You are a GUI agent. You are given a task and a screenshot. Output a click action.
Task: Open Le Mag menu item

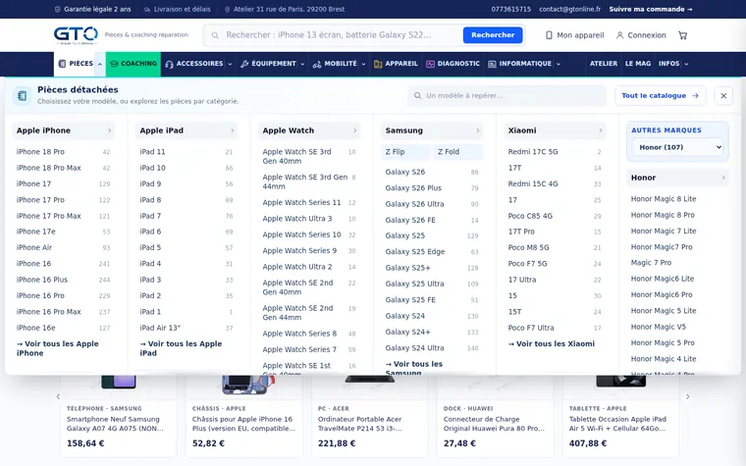tap(637, 64)
